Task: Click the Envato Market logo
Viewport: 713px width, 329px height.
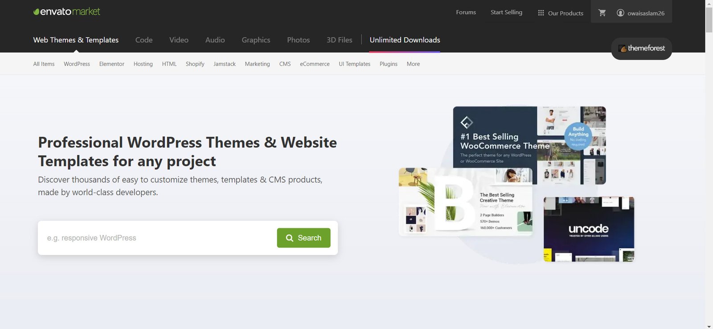Action: click(67, 12)
